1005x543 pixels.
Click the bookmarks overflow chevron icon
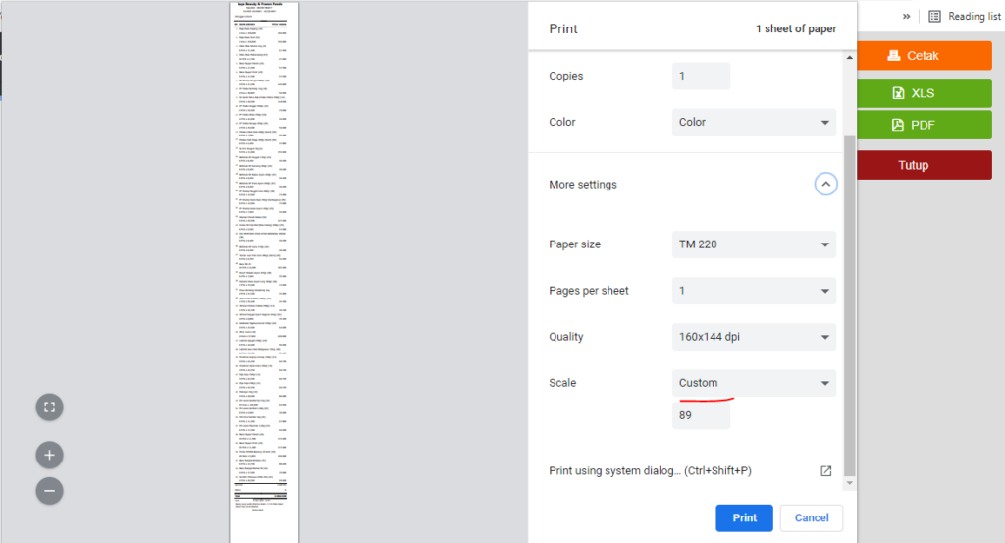click(x=906, y=16)
